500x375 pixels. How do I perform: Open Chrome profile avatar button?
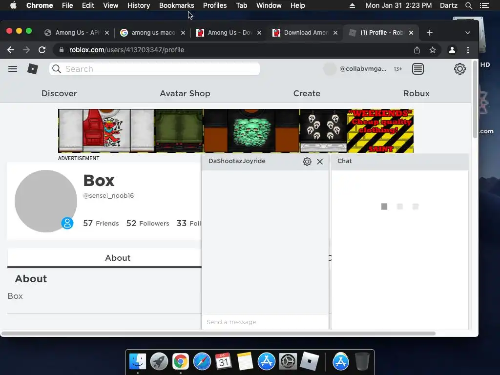point(452,50)
